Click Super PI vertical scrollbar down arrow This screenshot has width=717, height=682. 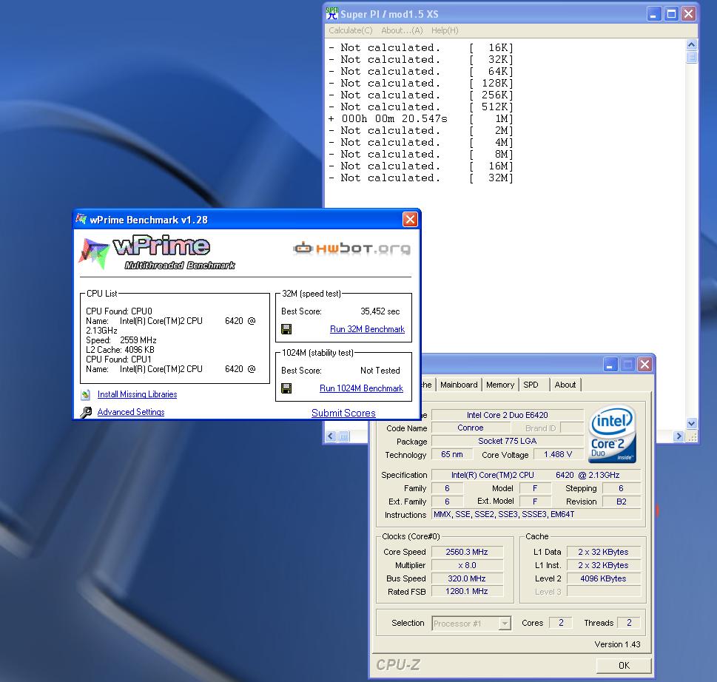click(691, 423)
